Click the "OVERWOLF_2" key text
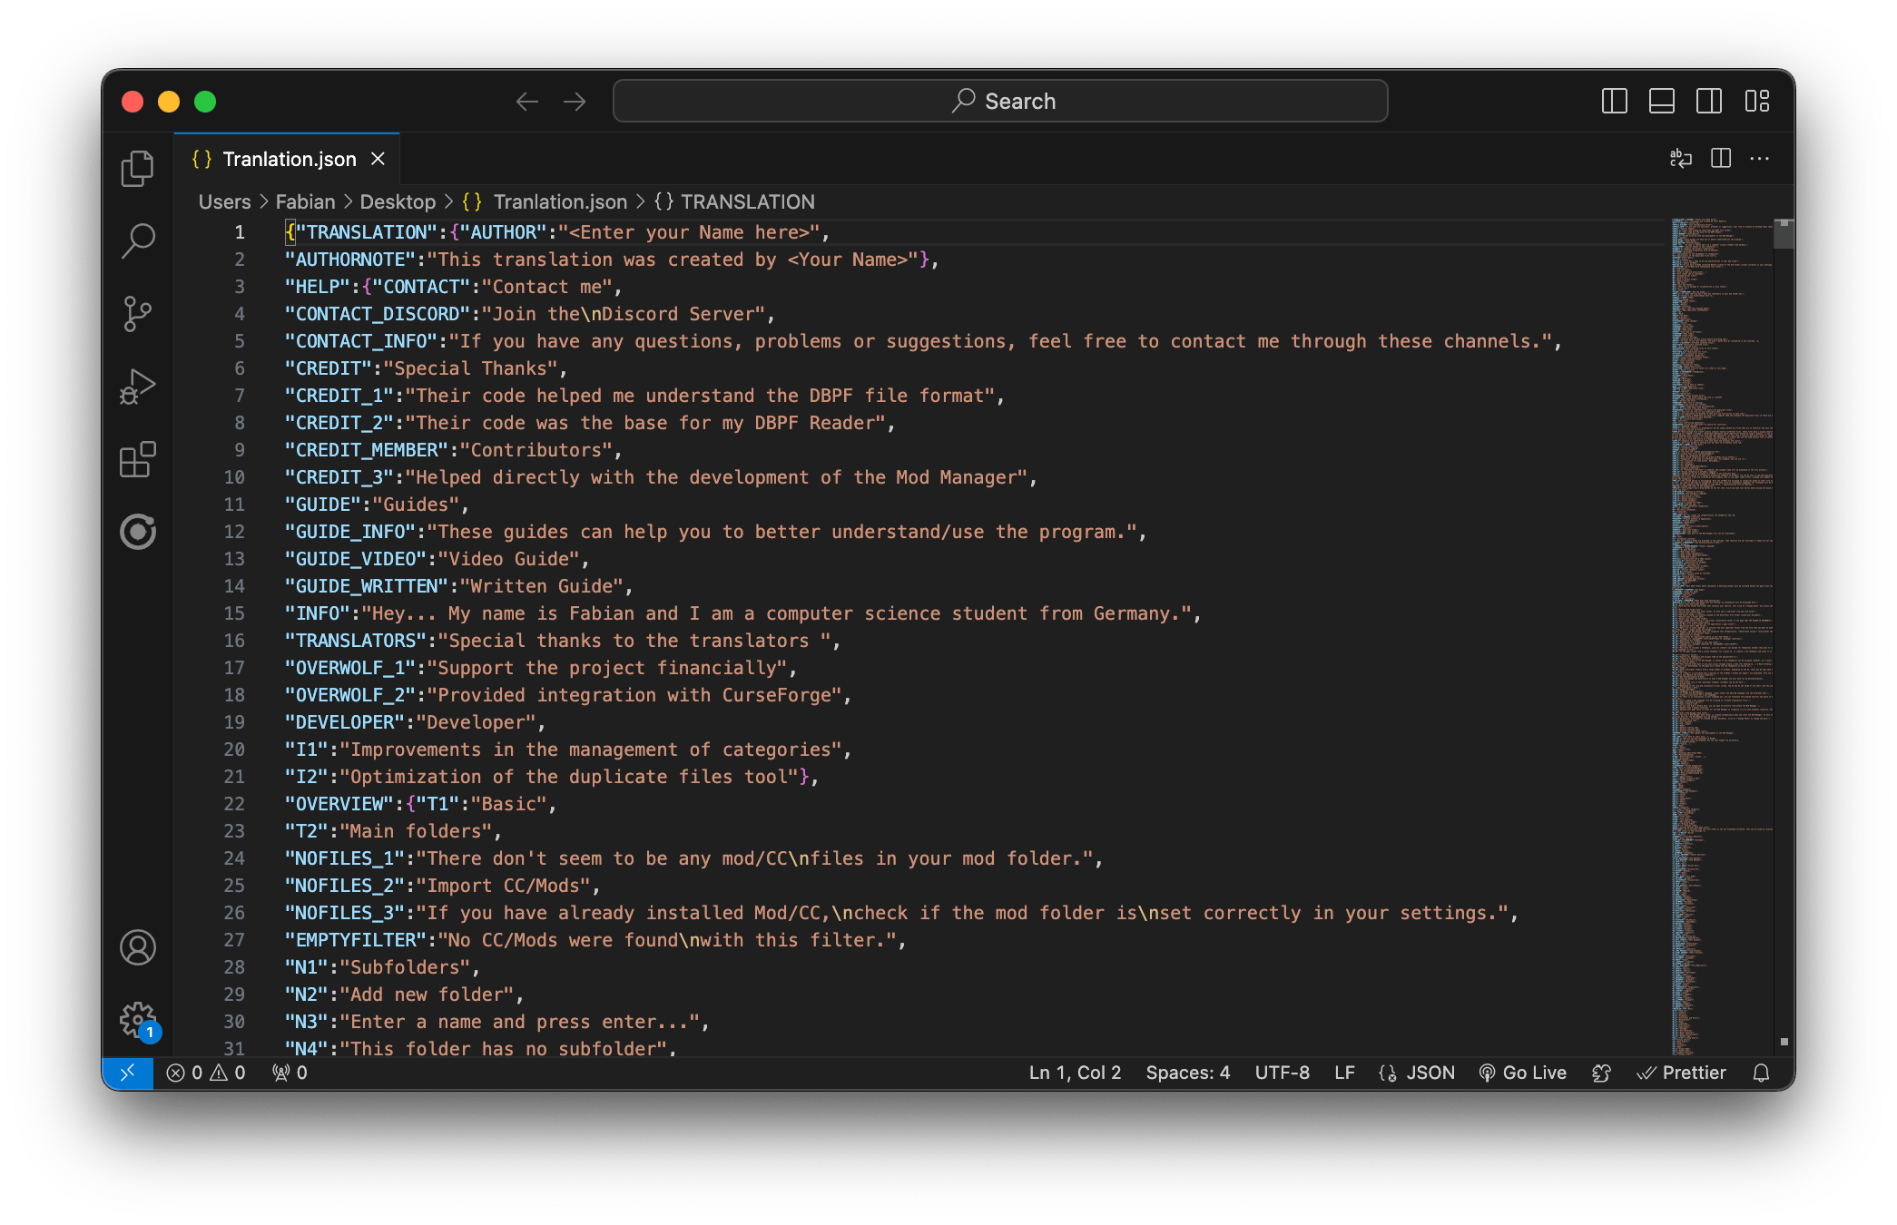 point(350,695)
